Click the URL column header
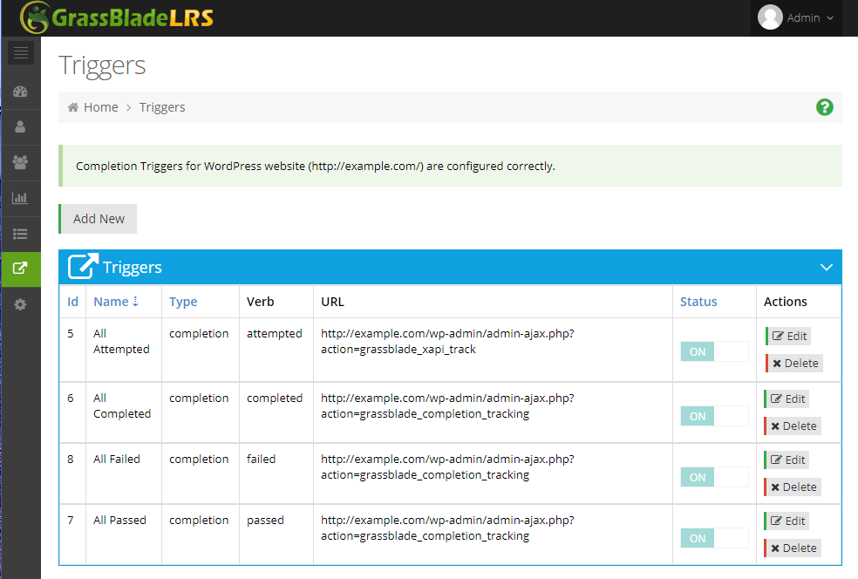858x579 pixels. pos(332,302)
